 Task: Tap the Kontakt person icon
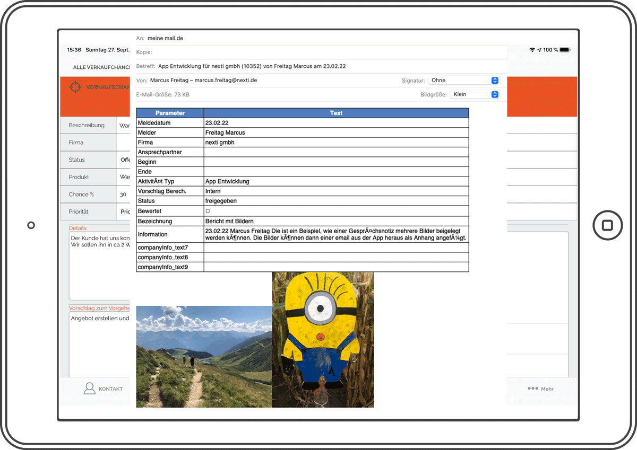pos(90,389)
